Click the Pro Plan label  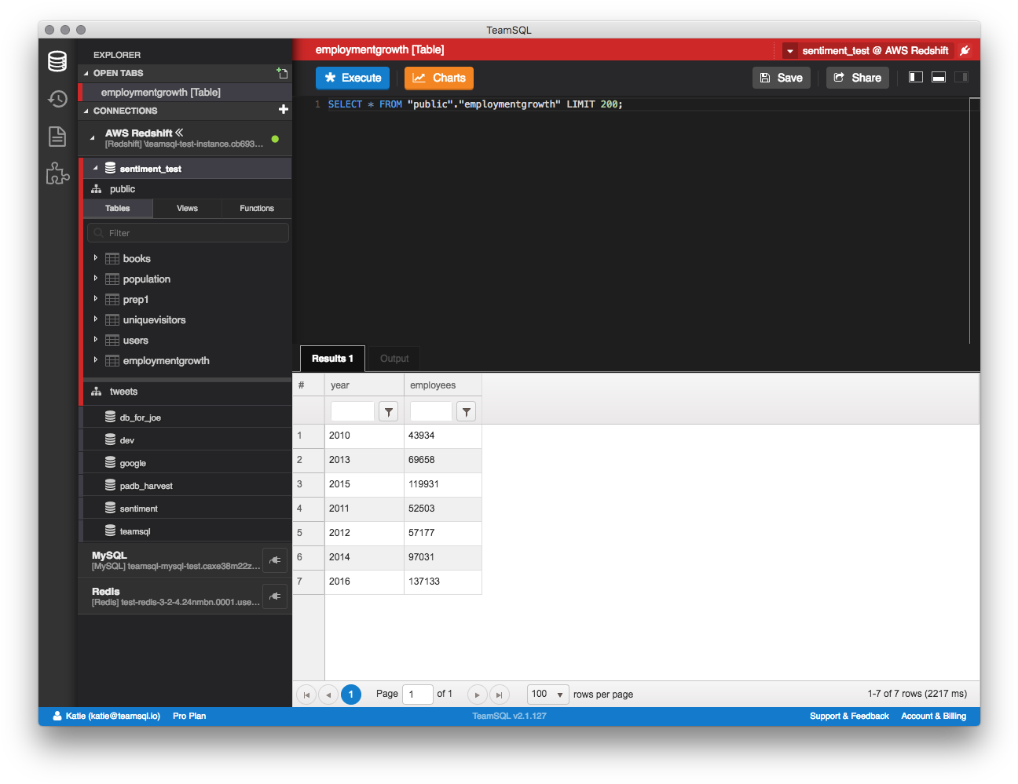189,716
